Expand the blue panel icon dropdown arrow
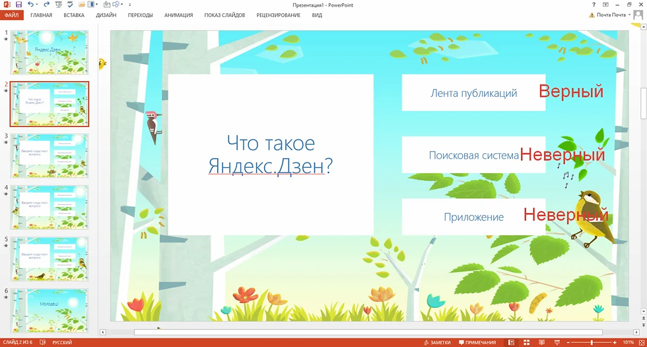 pyautogui.click(x=96, y=5)
